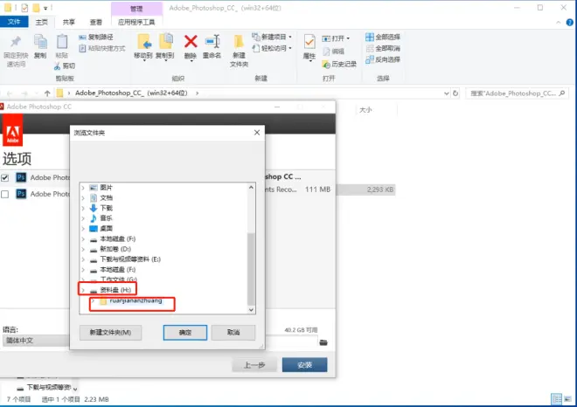The width and height of the screenshot is (577, 407).
Task: Select 资料盘 (H:) drive in folder tree
Action: [115, 290]
